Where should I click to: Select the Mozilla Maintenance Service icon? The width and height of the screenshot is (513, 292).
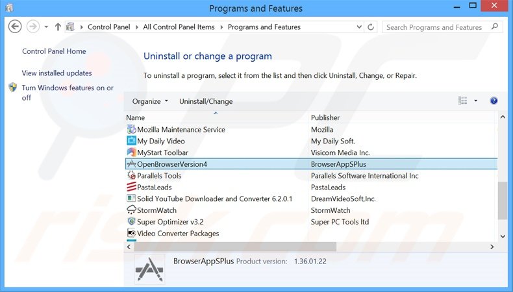(x=131, y=129)
